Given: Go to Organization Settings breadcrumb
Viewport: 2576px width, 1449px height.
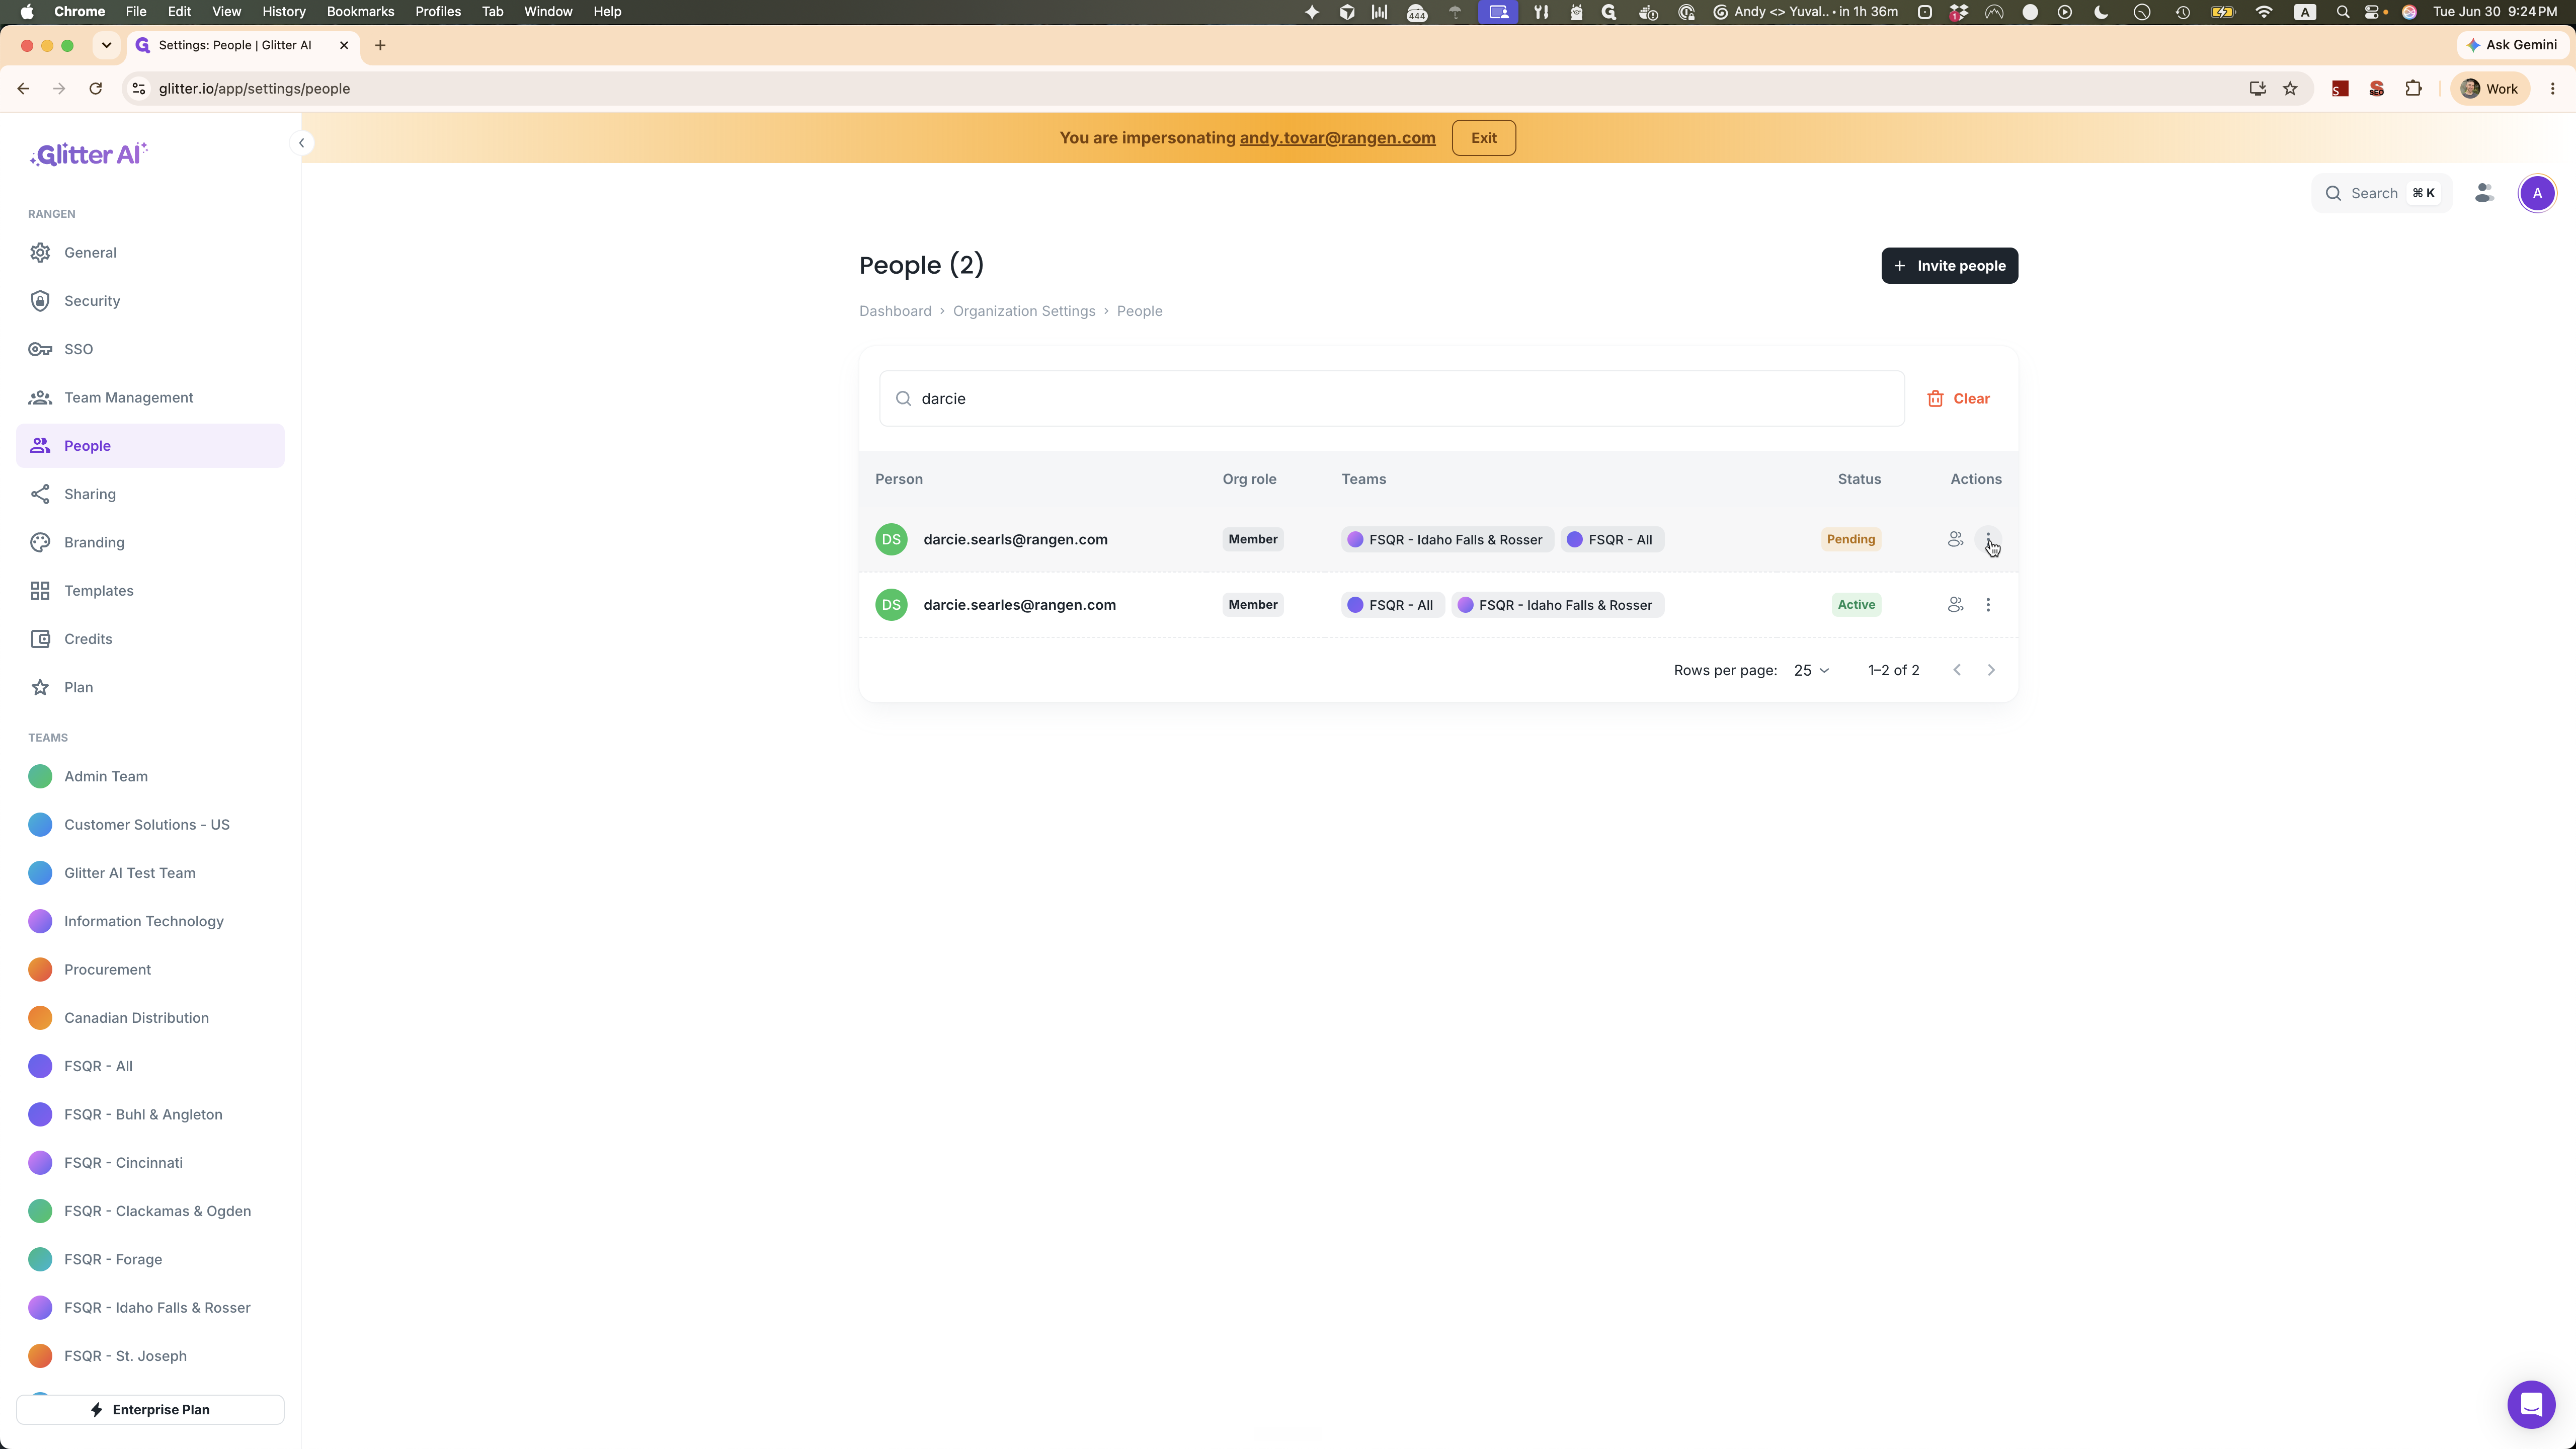Looking at the screenshot, I should (1023, 311).
